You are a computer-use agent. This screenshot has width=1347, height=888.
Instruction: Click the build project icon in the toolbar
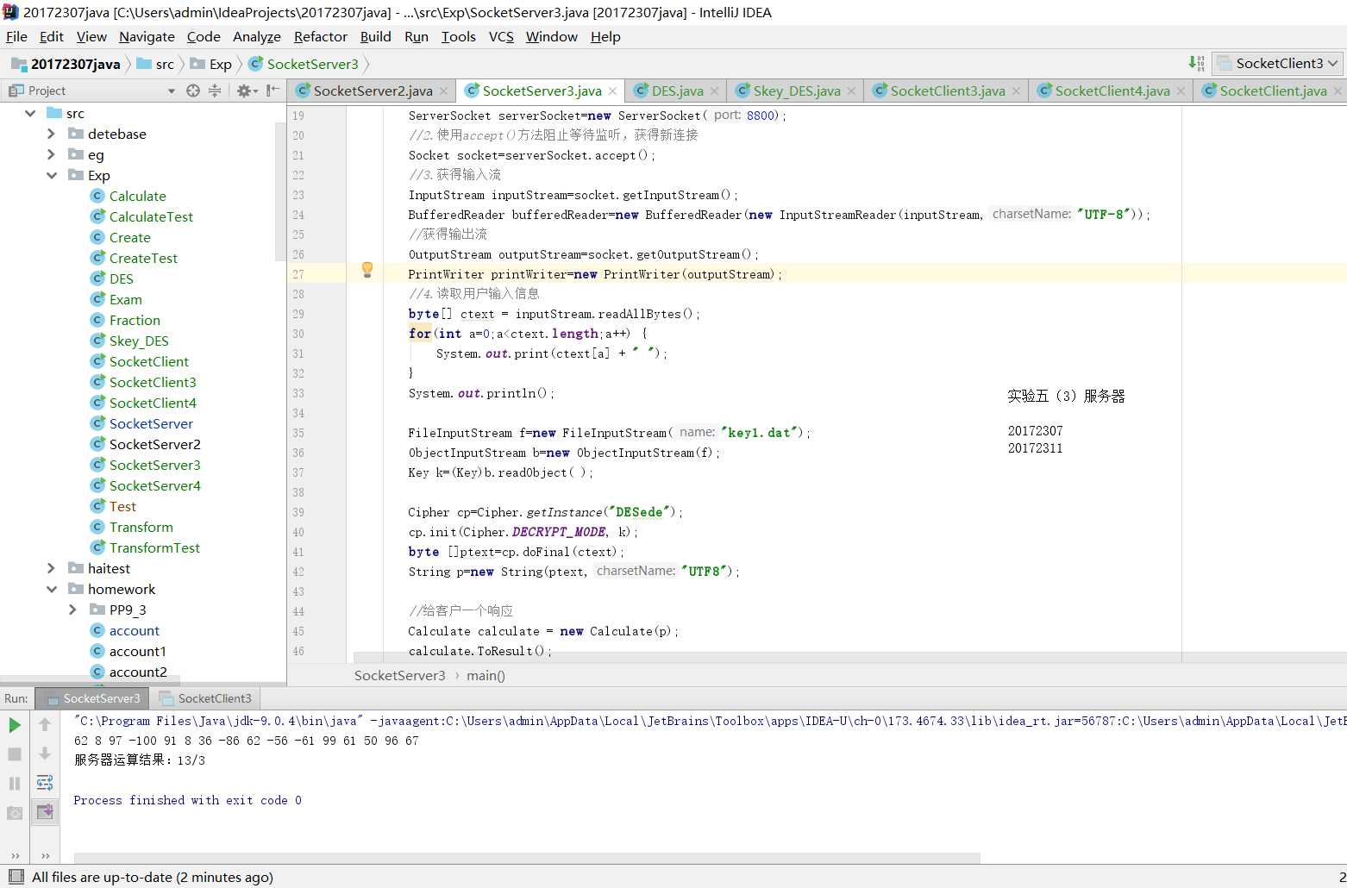click(1196, 63)
